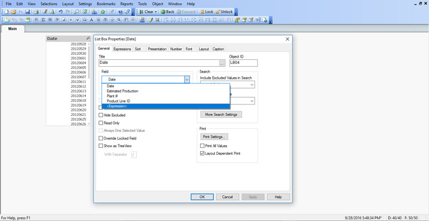Select Date from the Field dropdown list
Viewport: 429px width, 221px height.
coord(165,86)
